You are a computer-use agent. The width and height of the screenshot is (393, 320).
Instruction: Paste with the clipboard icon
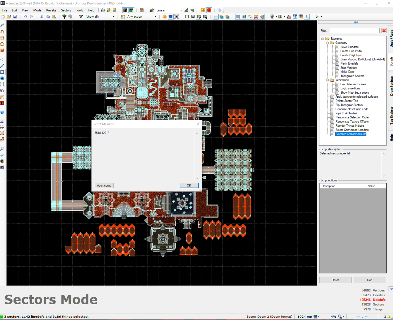click(x=54, y=17)
